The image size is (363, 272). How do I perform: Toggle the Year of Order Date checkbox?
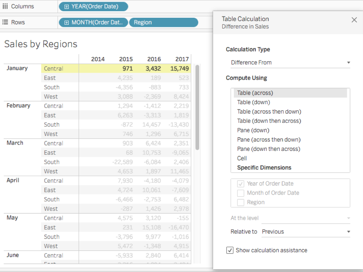[240, 184]
